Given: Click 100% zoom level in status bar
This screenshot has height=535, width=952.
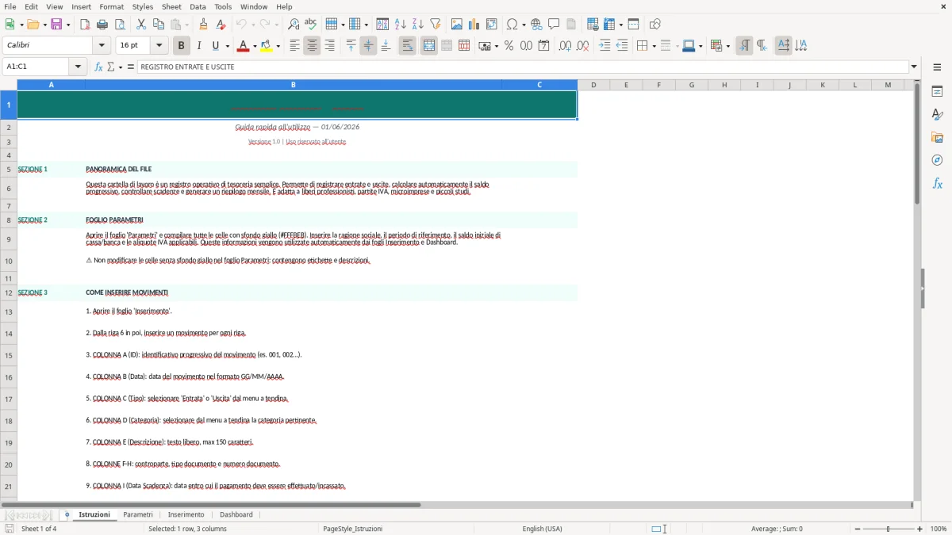Looking at the screenshot, I should pos(939,529).
